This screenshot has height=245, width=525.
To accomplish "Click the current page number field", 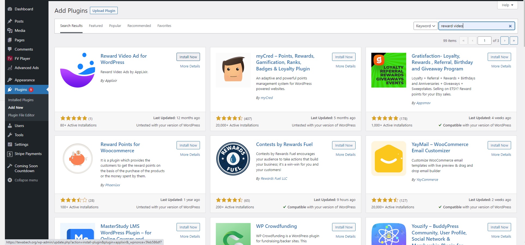I will coord(484,41).
